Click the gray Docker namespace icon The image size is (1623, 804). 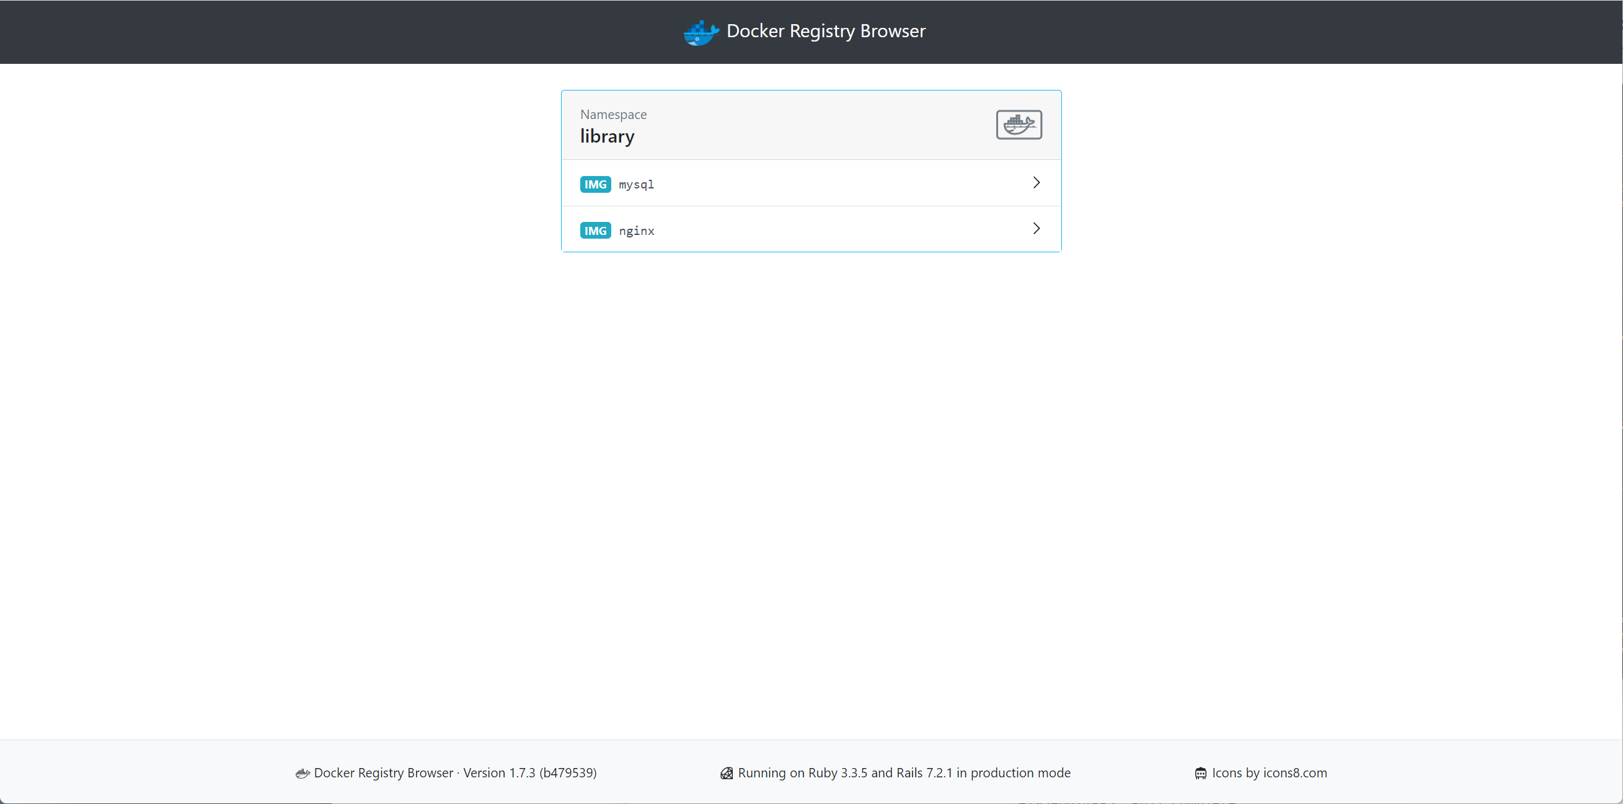point(1018,125)
